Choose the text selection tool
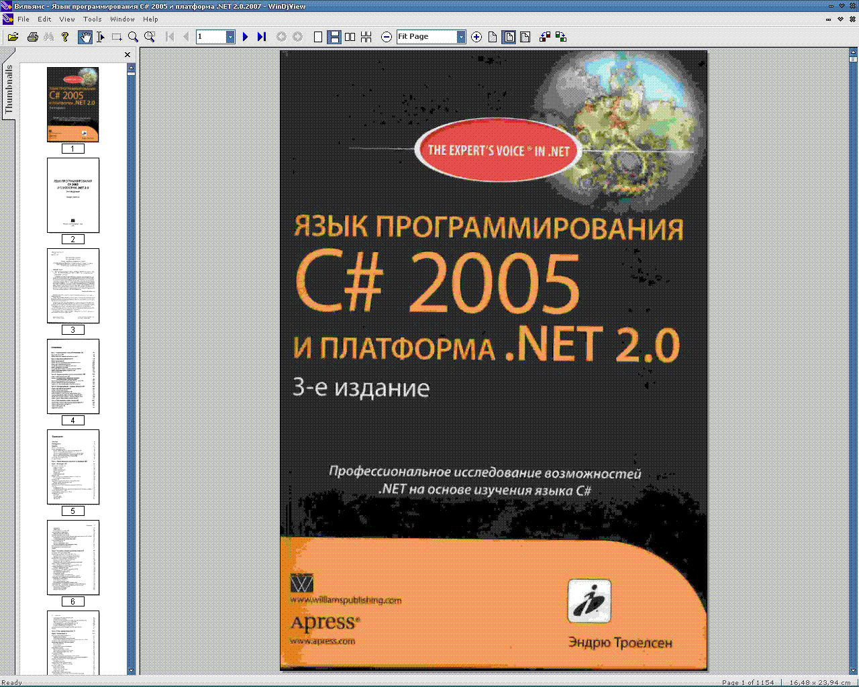Viewport: 859px width, 687px height. pos(101,37)
